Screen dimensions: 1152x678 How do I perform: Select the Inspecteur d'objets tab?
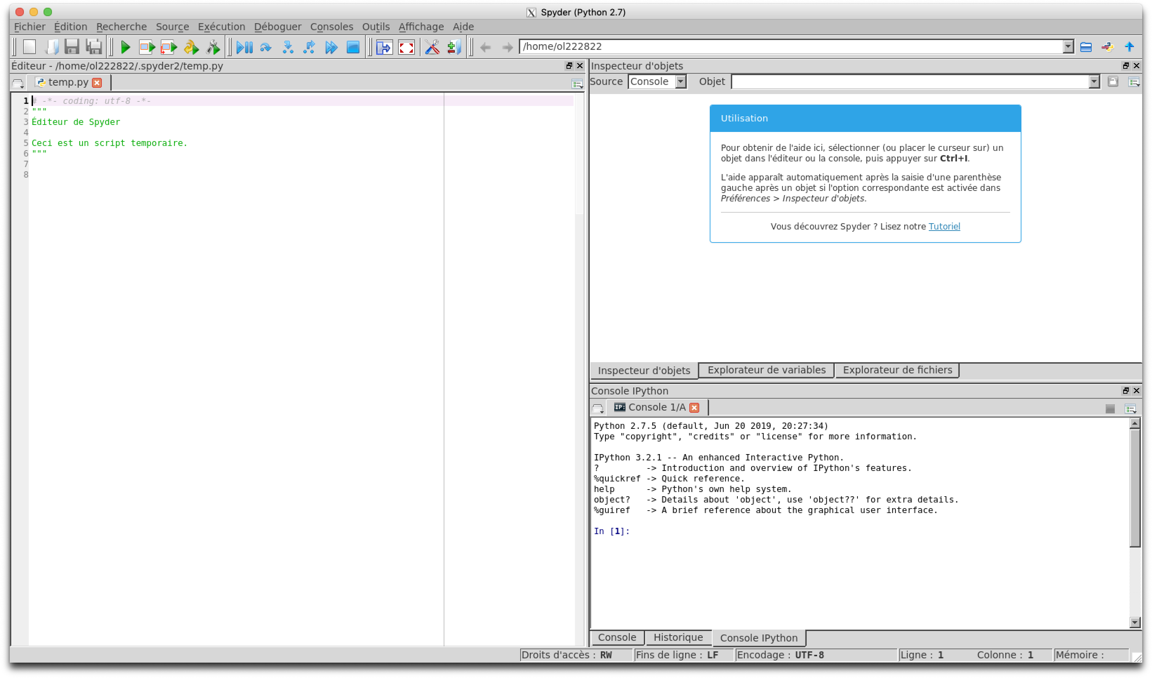[644, 371]
